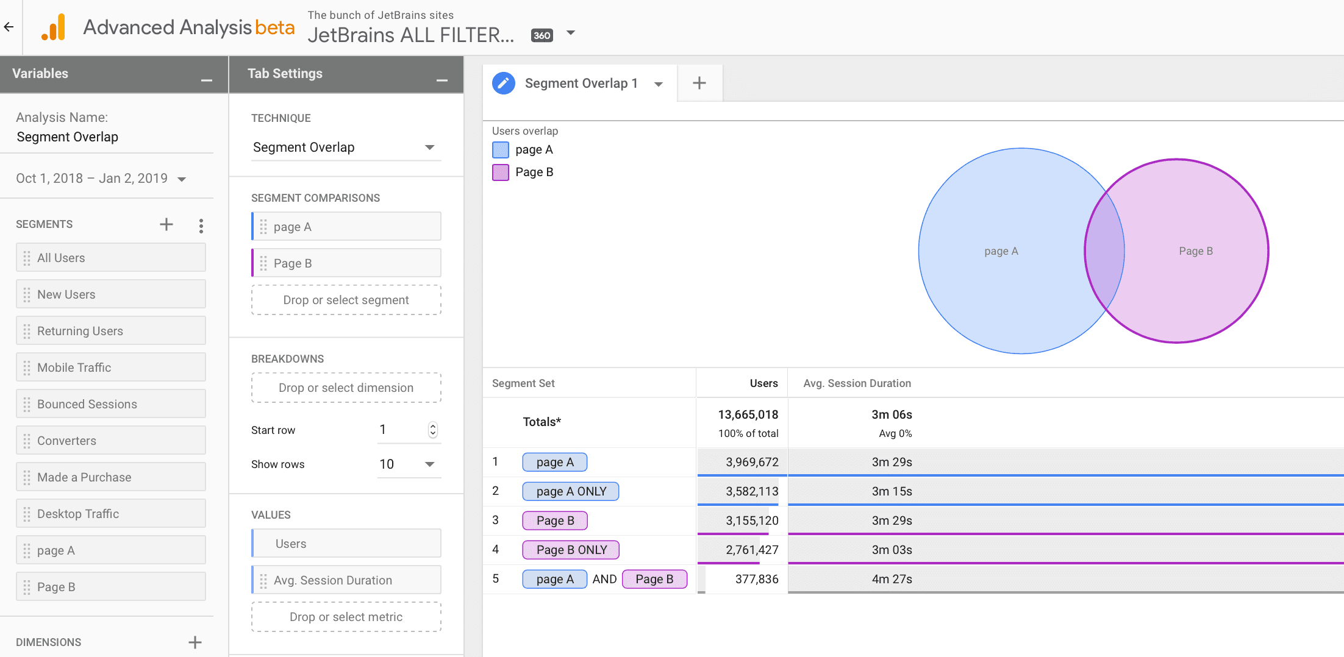Select the Segment Overlap 1 tab
The height and width of the screenshot is (657, 1344).
pos(581,83)
